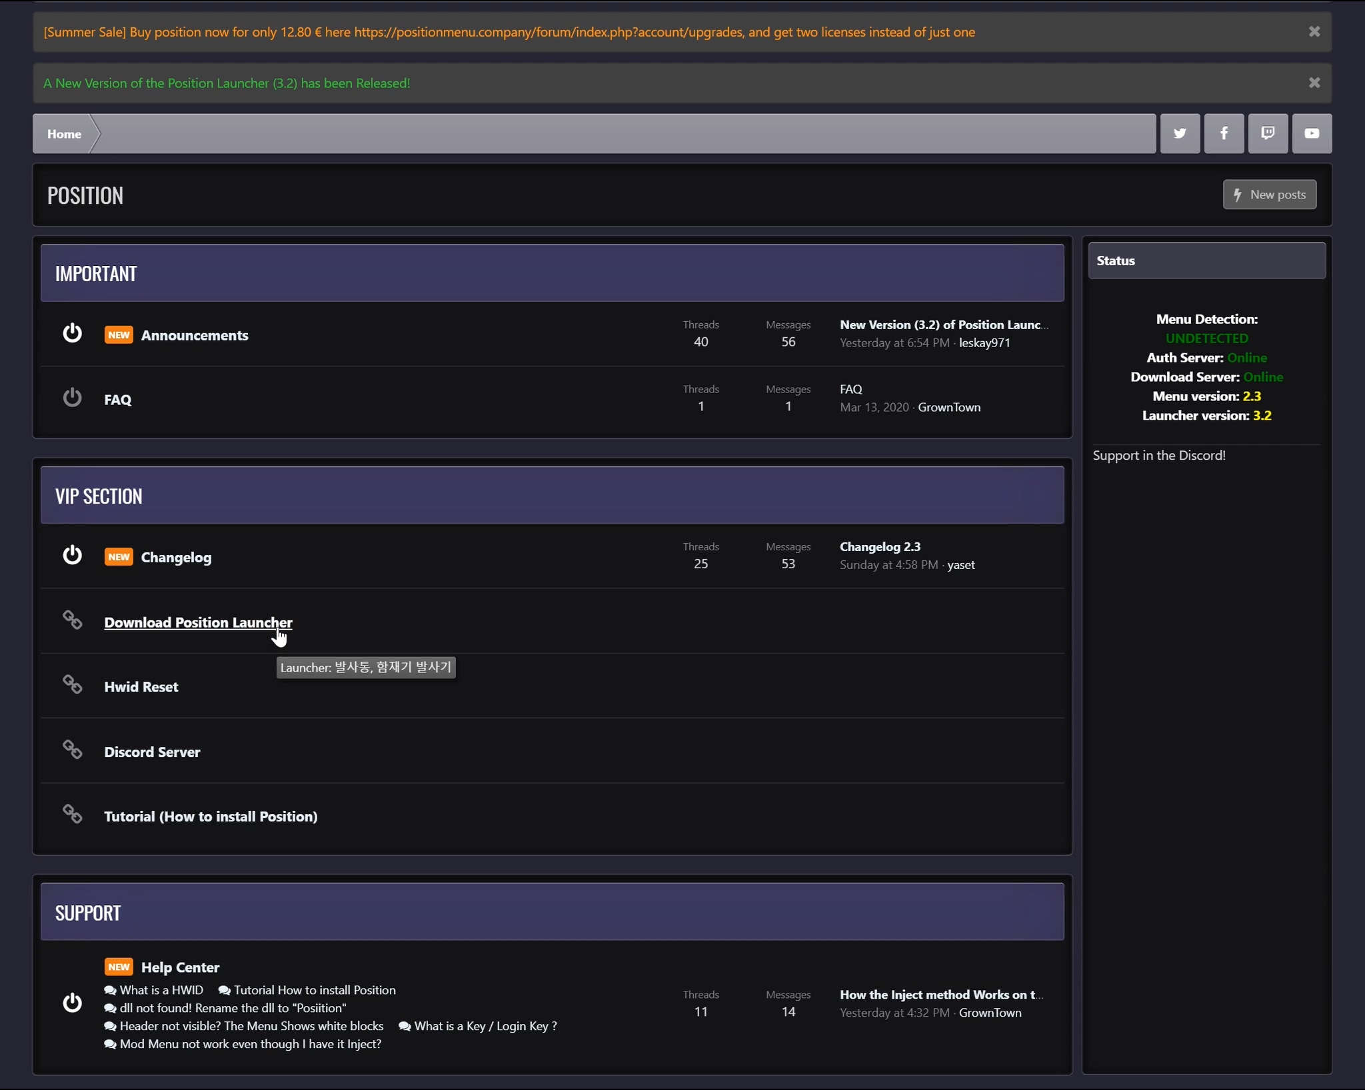Open the Discord Server link
Viewport: 1365px width, 1090px height.
pyautogui.click(x=152, y=752)
